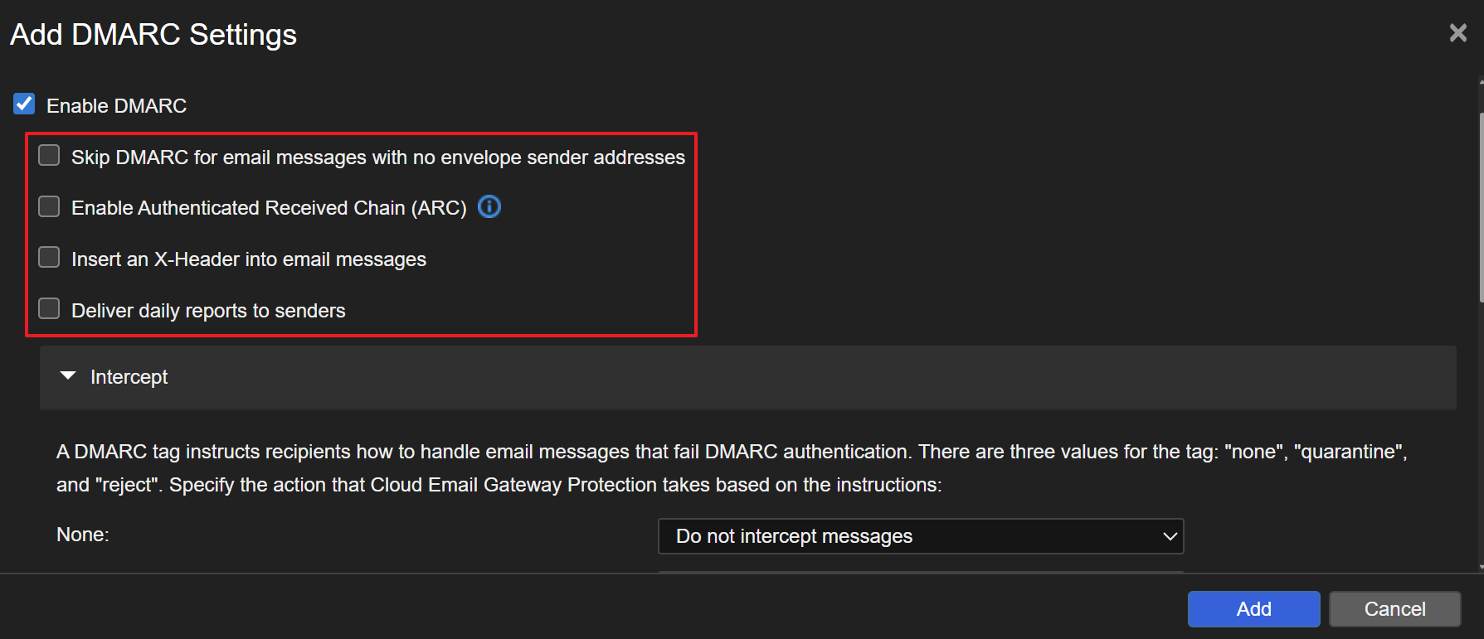Viewport: 1484px width, 639px height.
Task: Click the scrollbar's down arrow
Action: coord(1481,568)
